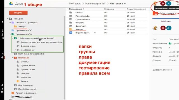
Task: Click owner D 3 of Виден и здесь row
Action: coord(106,33)
